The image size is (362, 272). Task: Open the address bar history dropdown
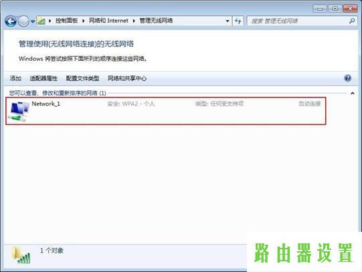[228, 21]
